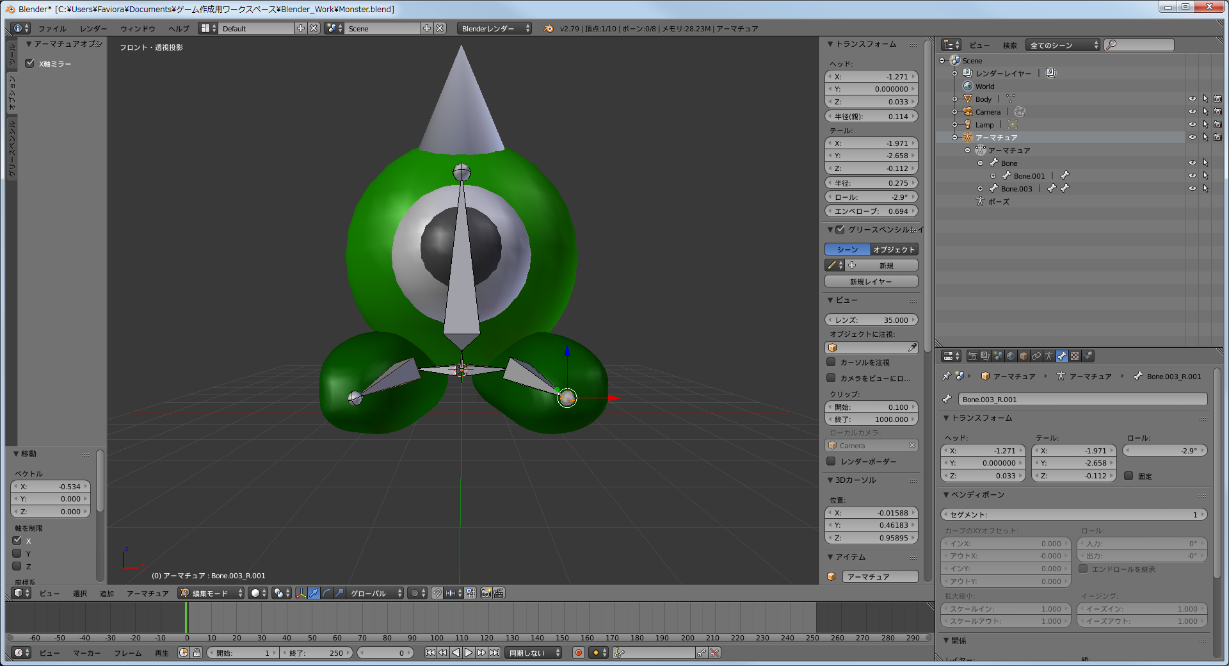The width and height of the screenshot is (1229, 666).
Task: Enable lock camera to view checkbox
Action: tap(831, 378)
